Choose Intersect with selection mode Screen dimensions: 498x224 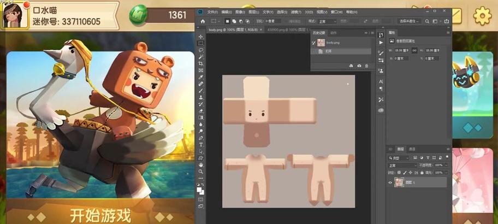pyautogui.click(x=248, y=21)
